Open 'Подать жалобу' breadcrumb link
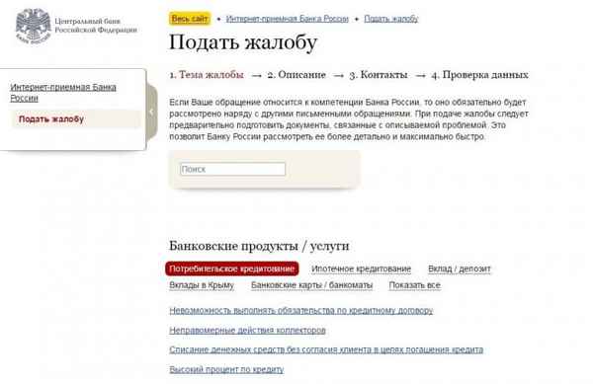Screen dimensions: 593x384 pyautogui.click(x=391, y=19)
